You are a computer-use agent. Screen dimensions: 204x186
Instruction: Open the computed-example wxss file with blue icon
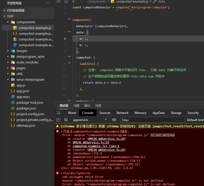[28, 45]
